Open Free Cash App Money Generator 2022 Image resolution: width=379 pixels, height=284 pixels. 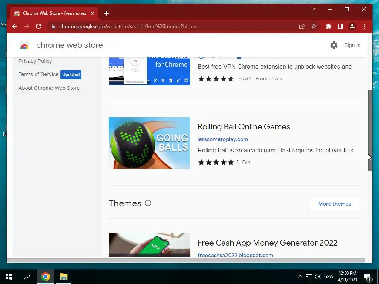(x=268, y=243)
